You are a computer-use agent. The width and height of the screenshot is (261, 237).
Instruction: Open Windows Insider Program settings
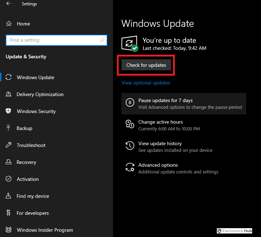[45, 230]
